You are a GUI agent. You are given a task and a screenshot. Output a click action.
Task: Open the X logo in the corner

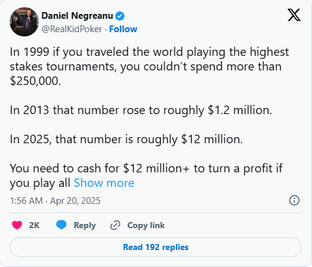pos(294,15)
